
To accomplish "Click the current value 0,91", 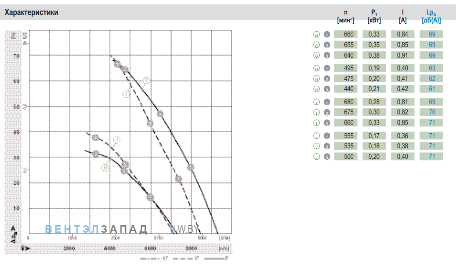I will 402,55.
